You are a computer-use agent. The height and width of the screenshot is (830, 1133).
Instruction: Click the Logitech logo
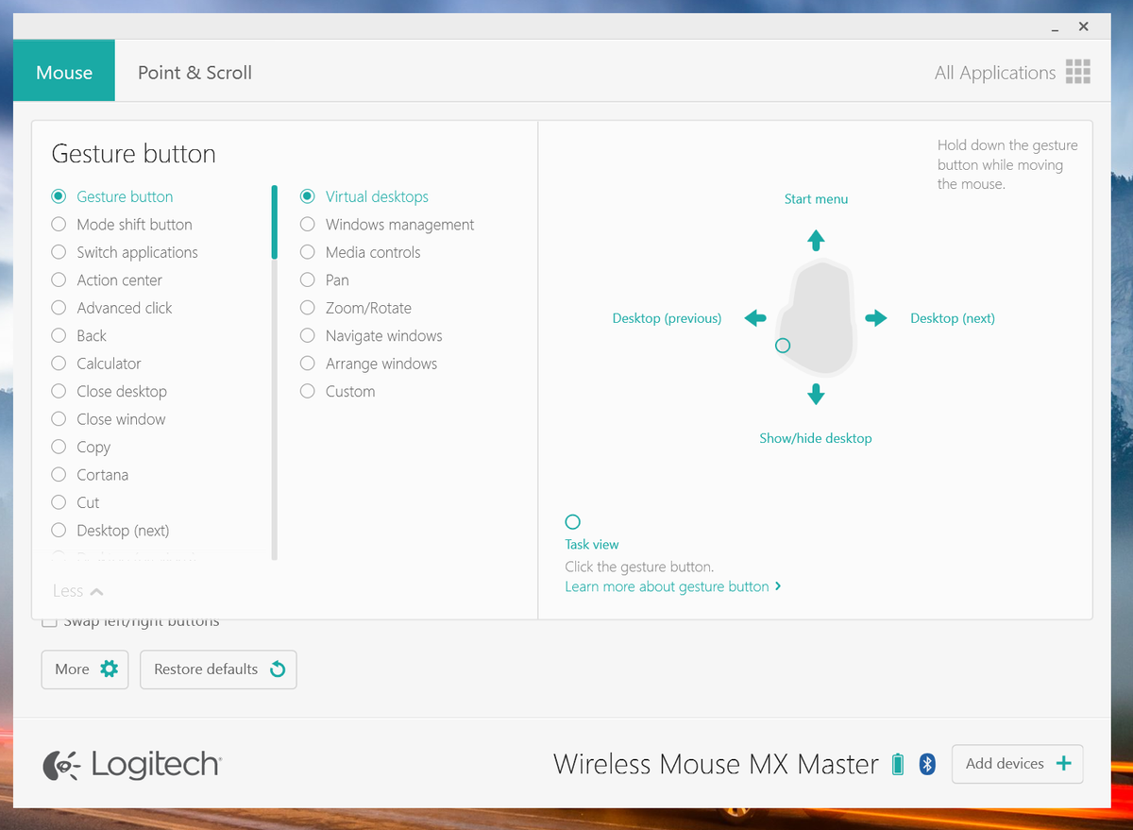(x=131, y=764)
